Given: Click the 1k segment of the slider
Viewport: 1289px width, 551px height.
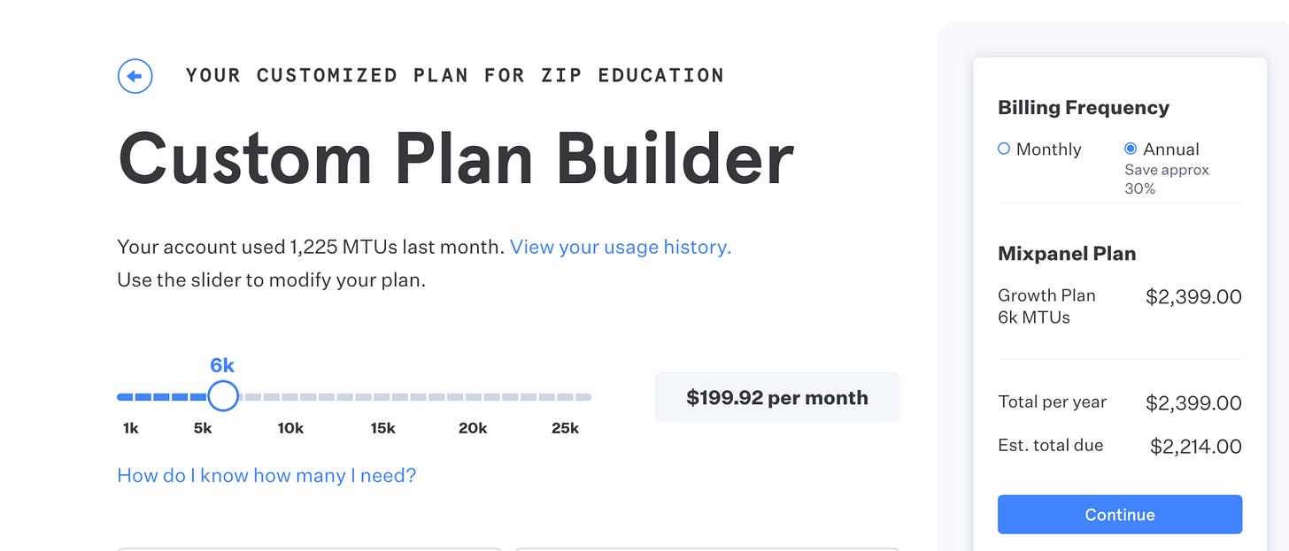Looking at the screenshot, I should (125, 397).
